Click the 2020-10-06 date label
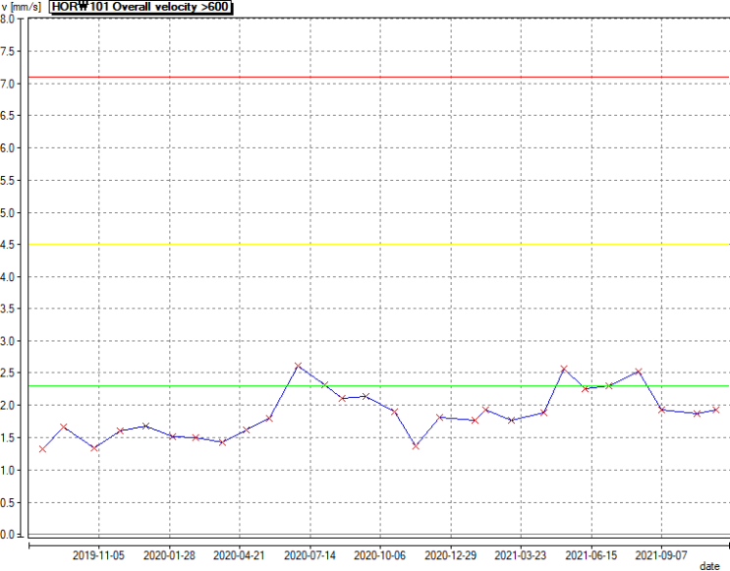 [x=380, y=555]
